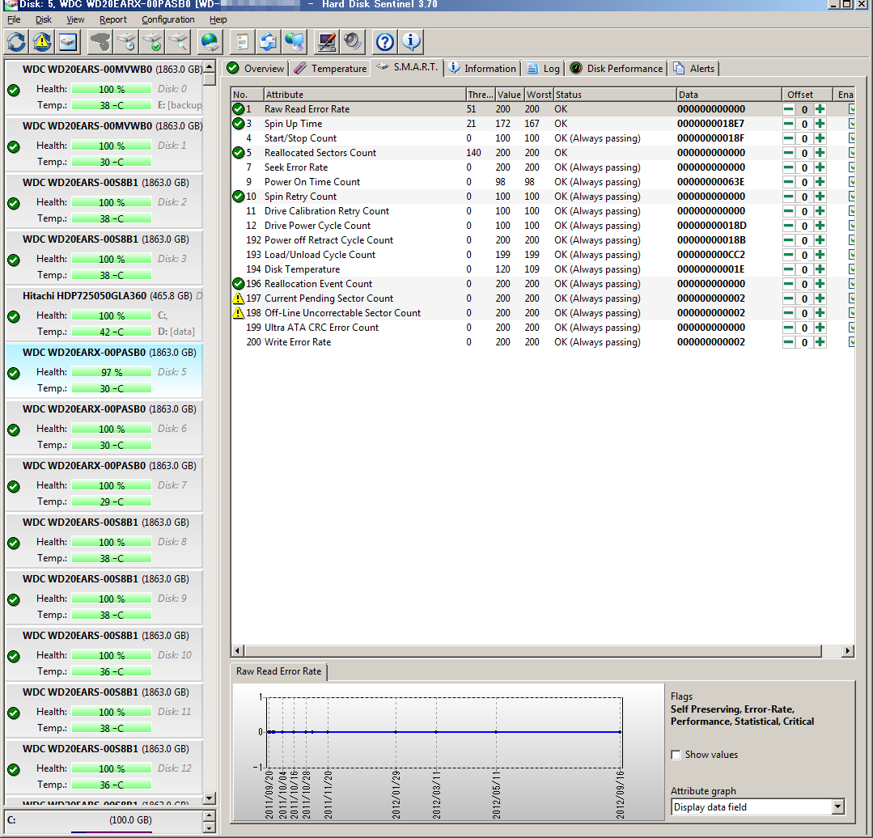
Task: Toggle the Enable checkbox for Spin Up Time
Action: tap(851, 124)
